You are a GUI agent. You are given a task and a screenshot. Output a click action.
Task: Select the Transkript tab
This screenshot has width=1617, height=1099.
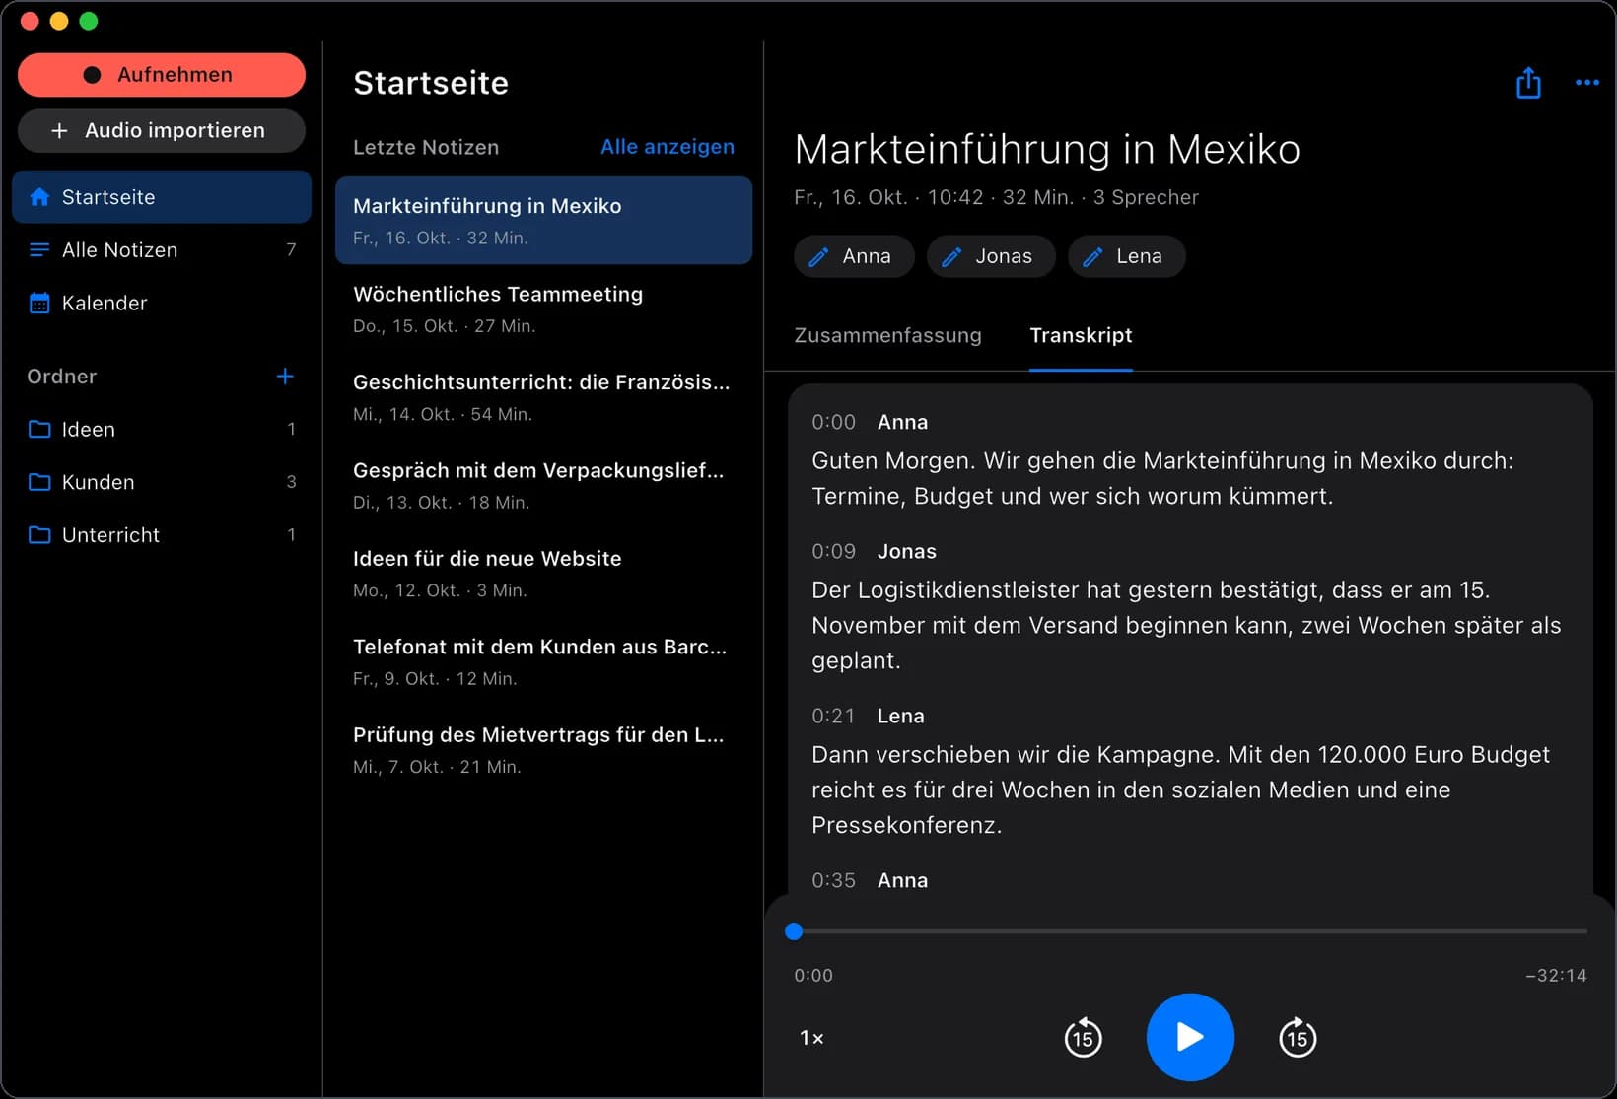pos(1081,335)
